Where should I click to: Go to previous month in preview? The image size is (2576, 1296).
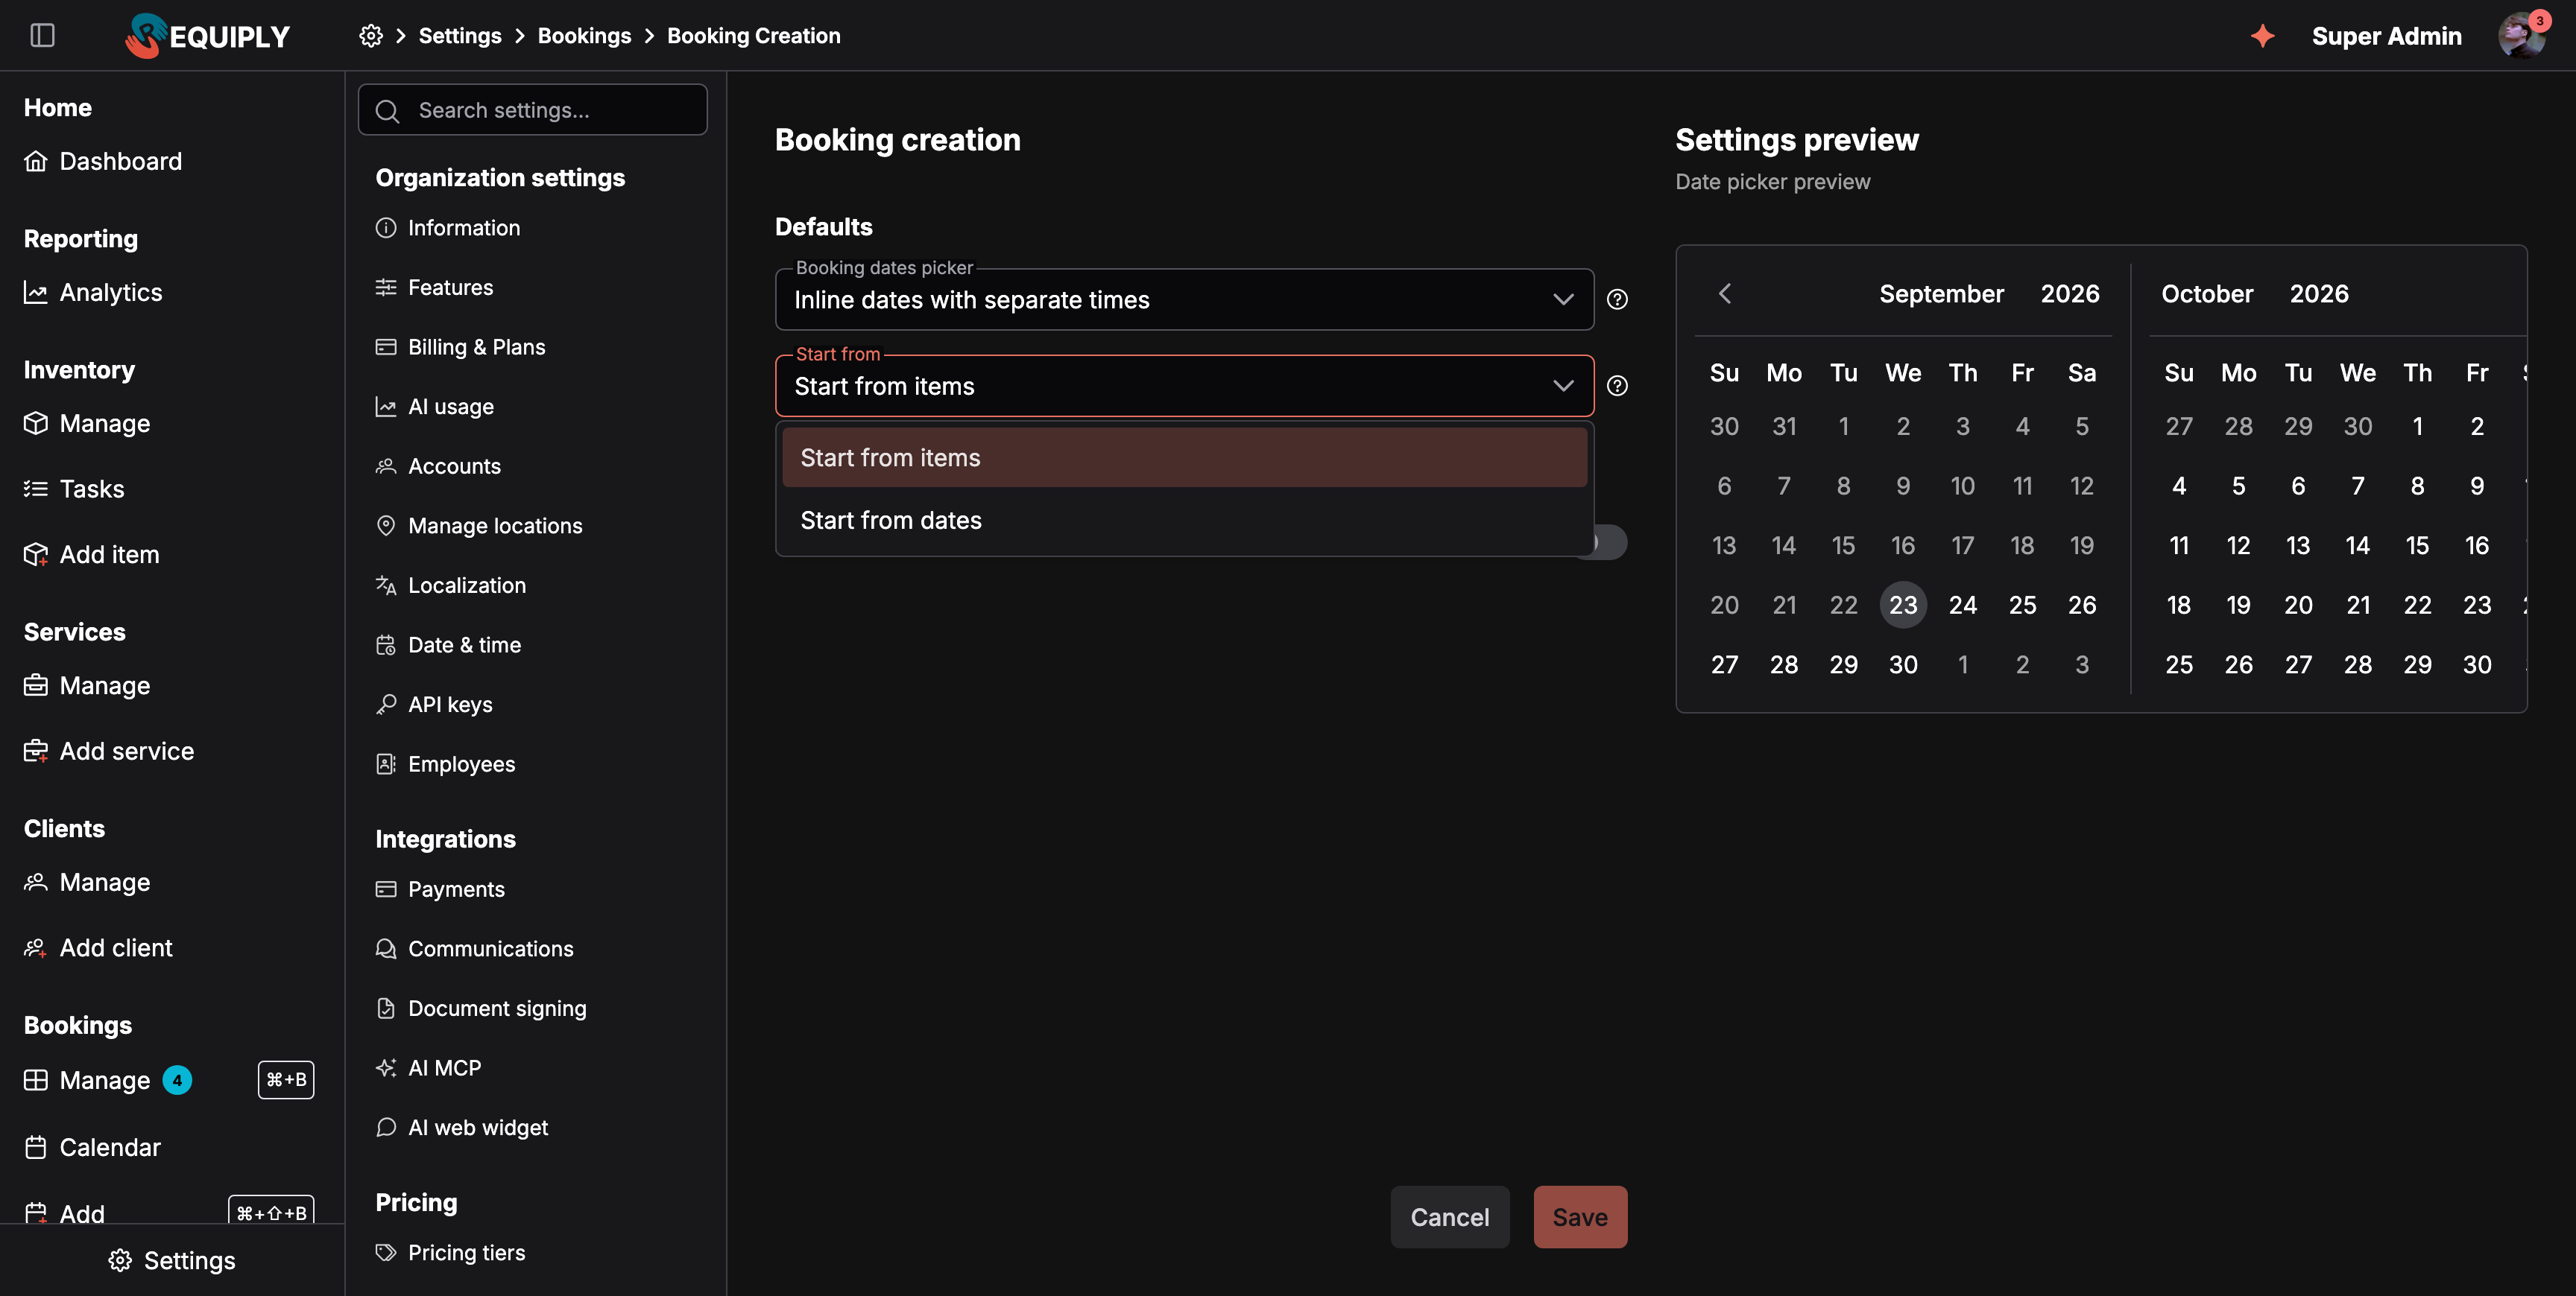[x=1725, y=293]
